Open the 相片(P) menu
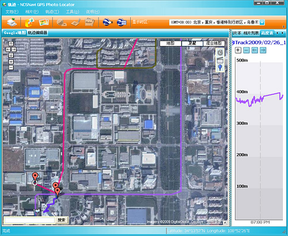The height and width of the screenshot is (236, 288). (32, 12)
